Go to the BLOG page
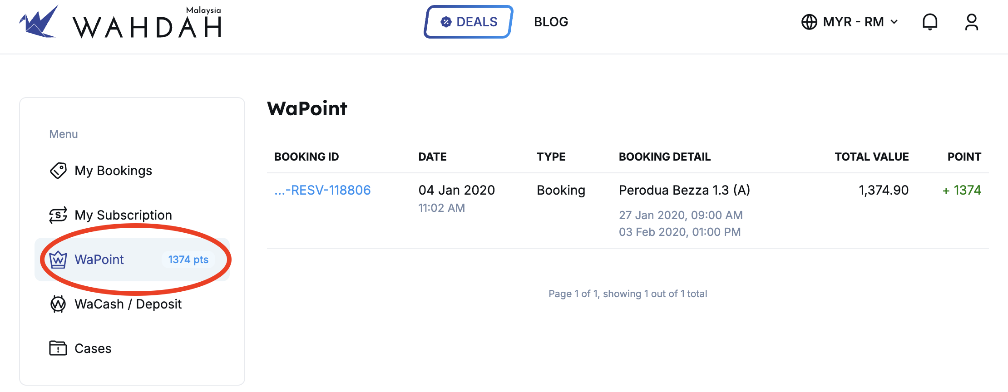 click(x=551, y=22)
